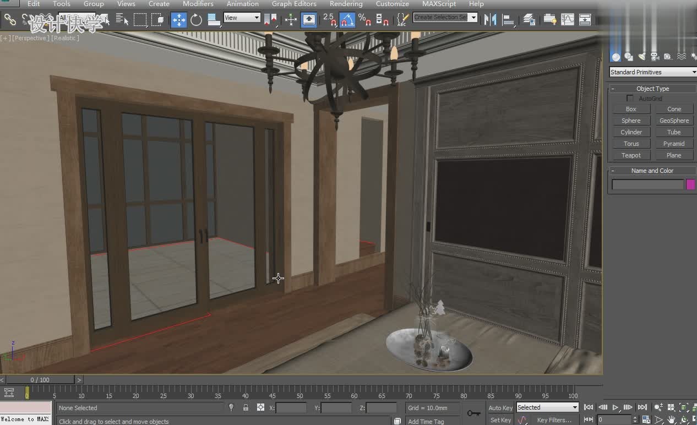This screenshot has width=697, height=425.
Task: Select the Helpers category icon
Action: (x=668, y=57)
